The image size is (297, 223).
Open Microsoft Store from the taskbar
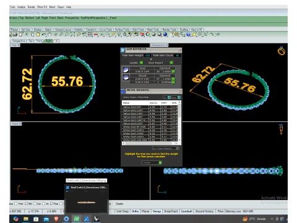[x=36, y=219]
